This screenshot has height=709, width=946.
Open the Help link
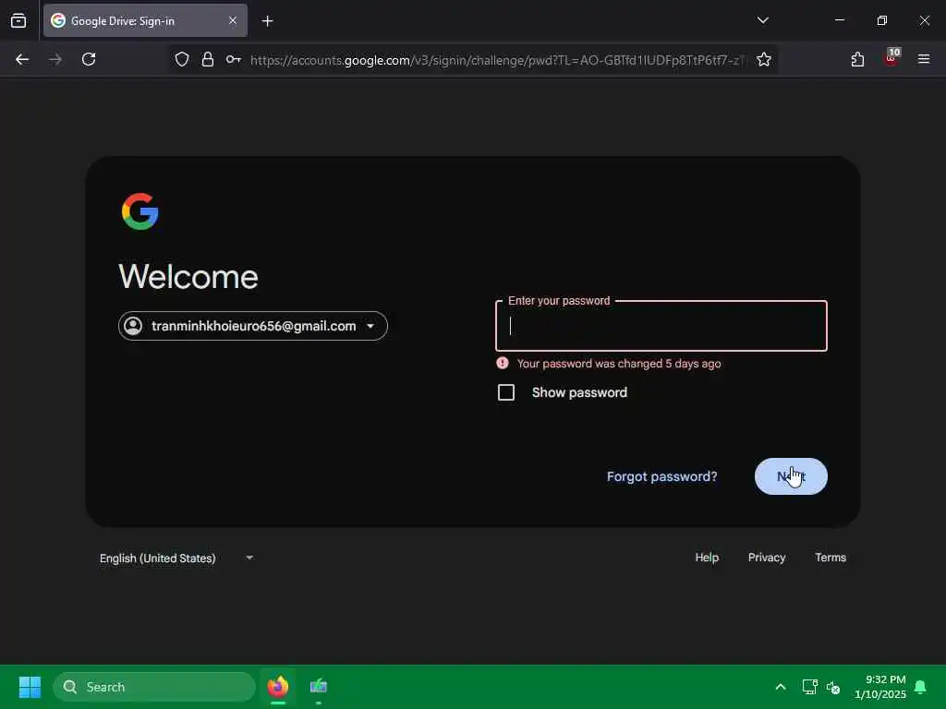(x=707, y=558)
